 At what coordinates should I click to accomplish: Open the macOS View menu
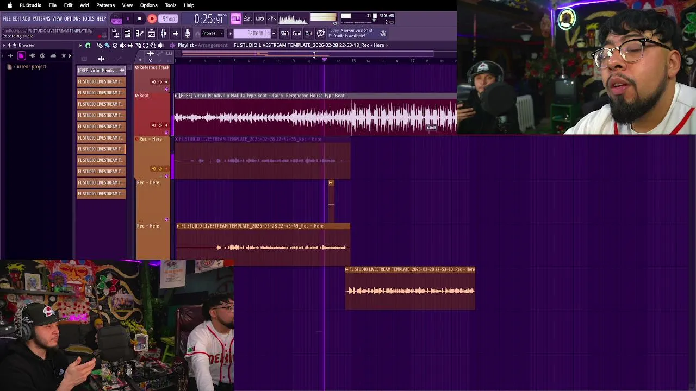point(127,5)
